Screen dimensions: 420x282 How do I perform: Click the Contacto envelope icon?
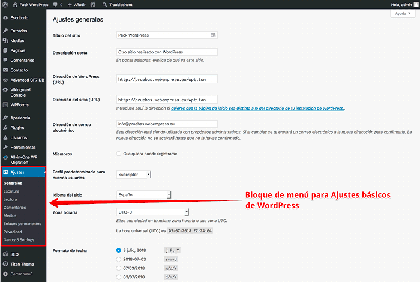5,70
